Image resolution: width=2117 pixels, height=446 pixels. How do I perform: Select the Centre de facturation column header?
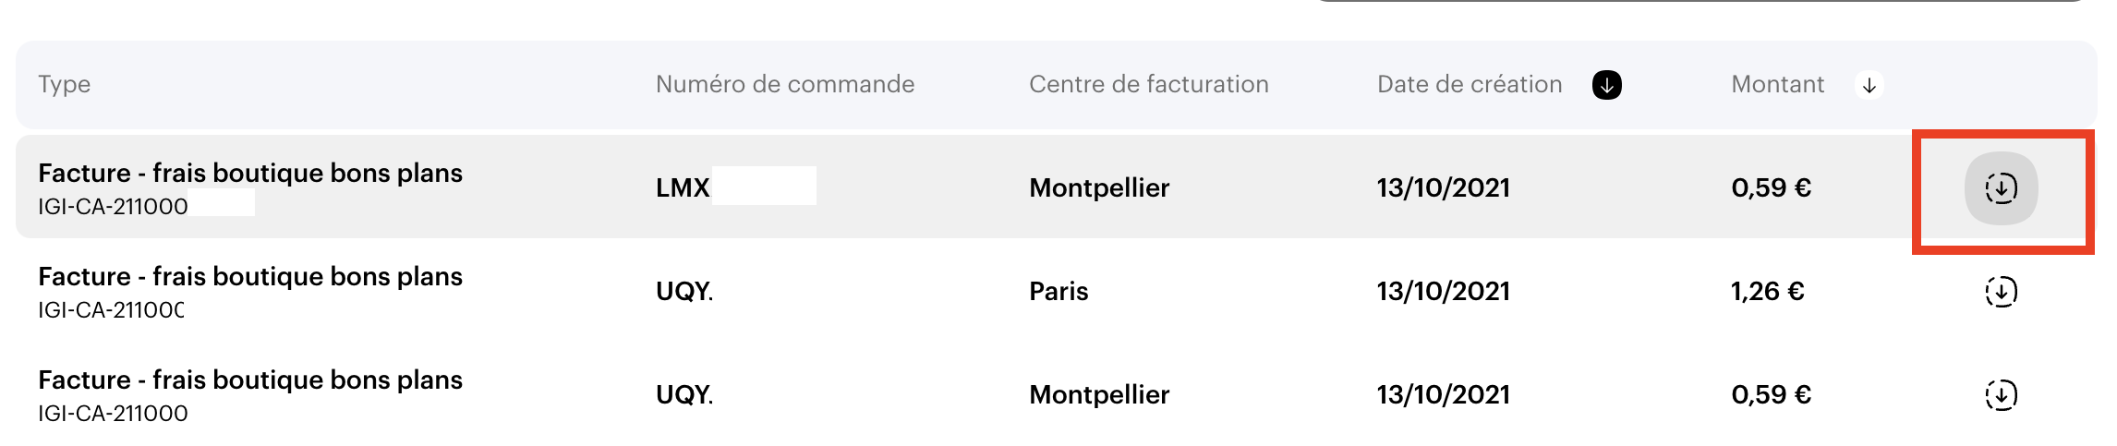1148,84
